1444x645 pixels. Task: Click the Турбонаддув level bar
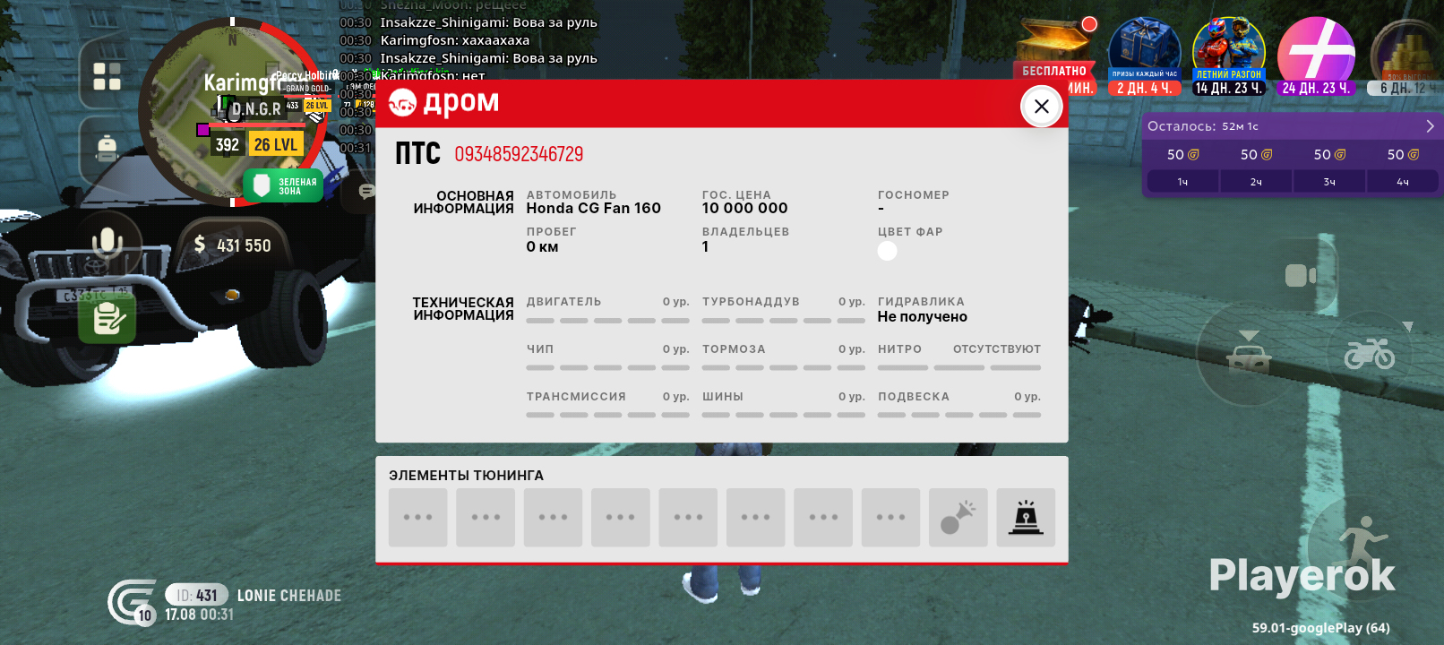coord(784,321)
